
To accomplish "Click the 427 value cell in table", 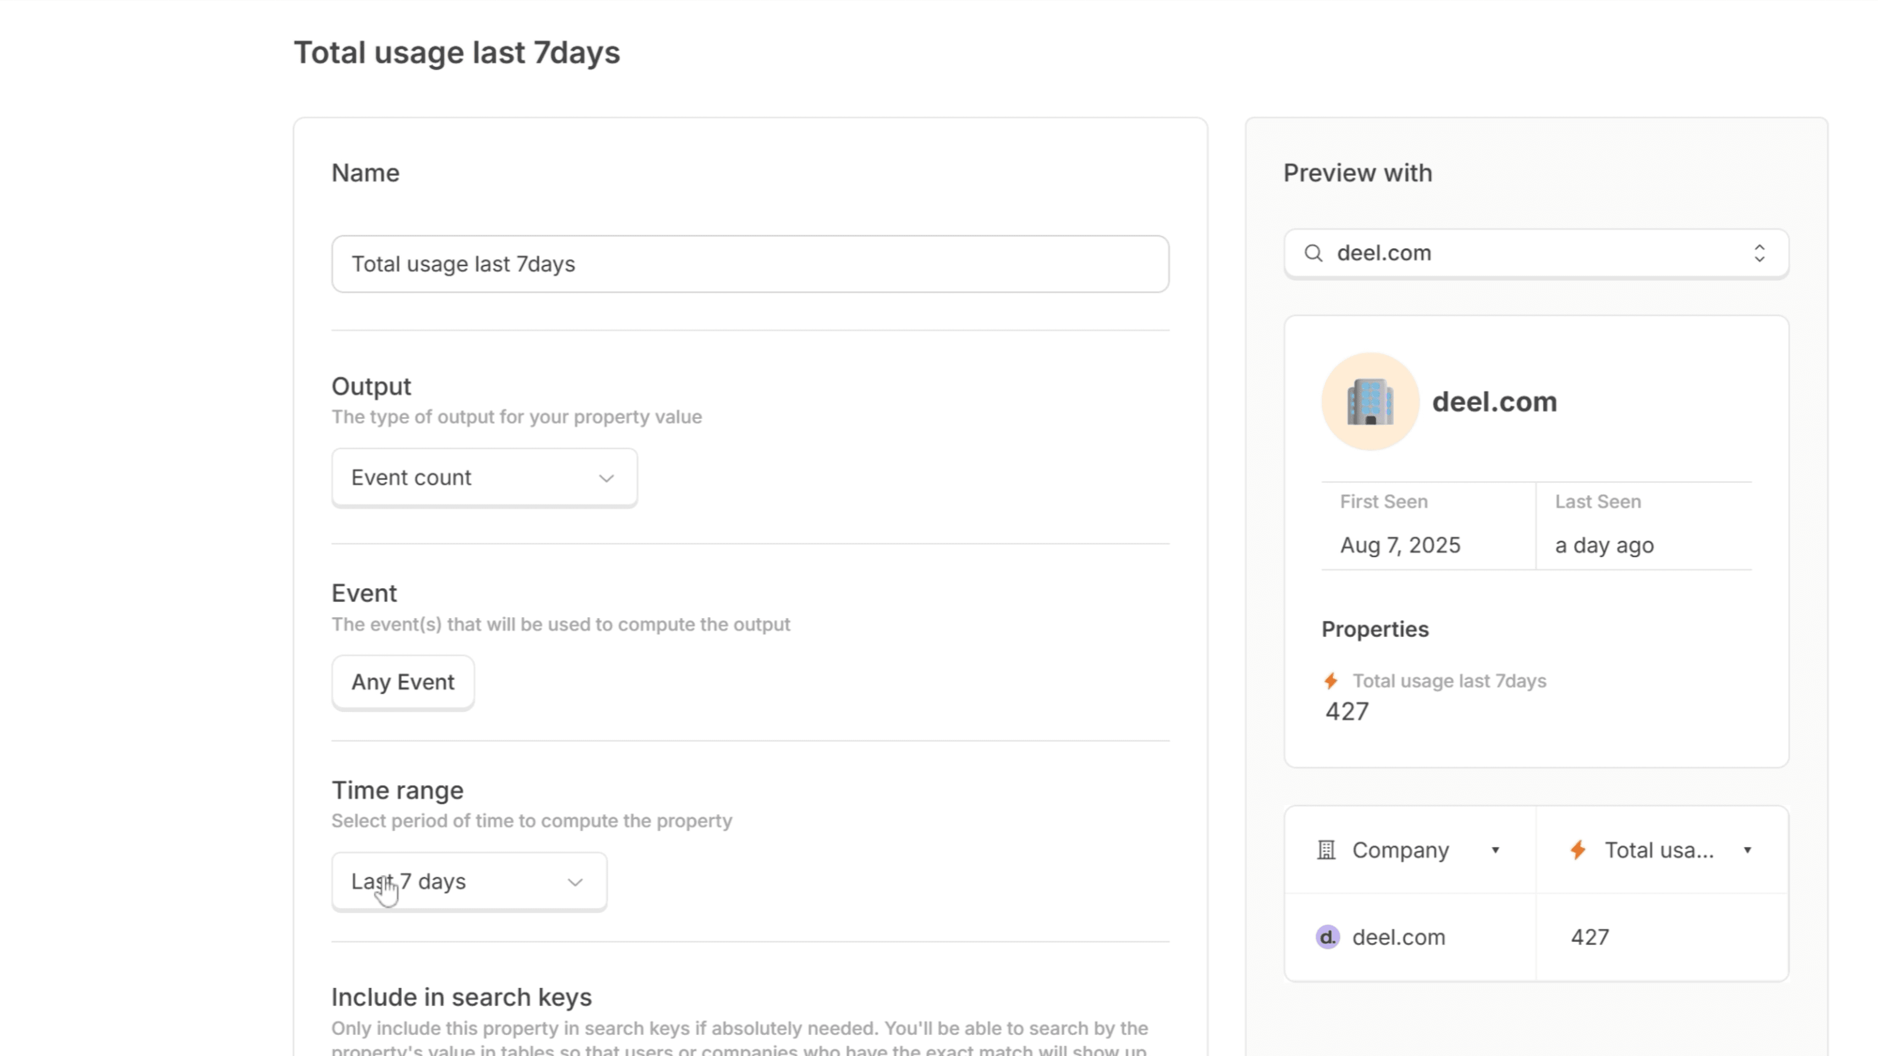I will (x=1589, y=937).
